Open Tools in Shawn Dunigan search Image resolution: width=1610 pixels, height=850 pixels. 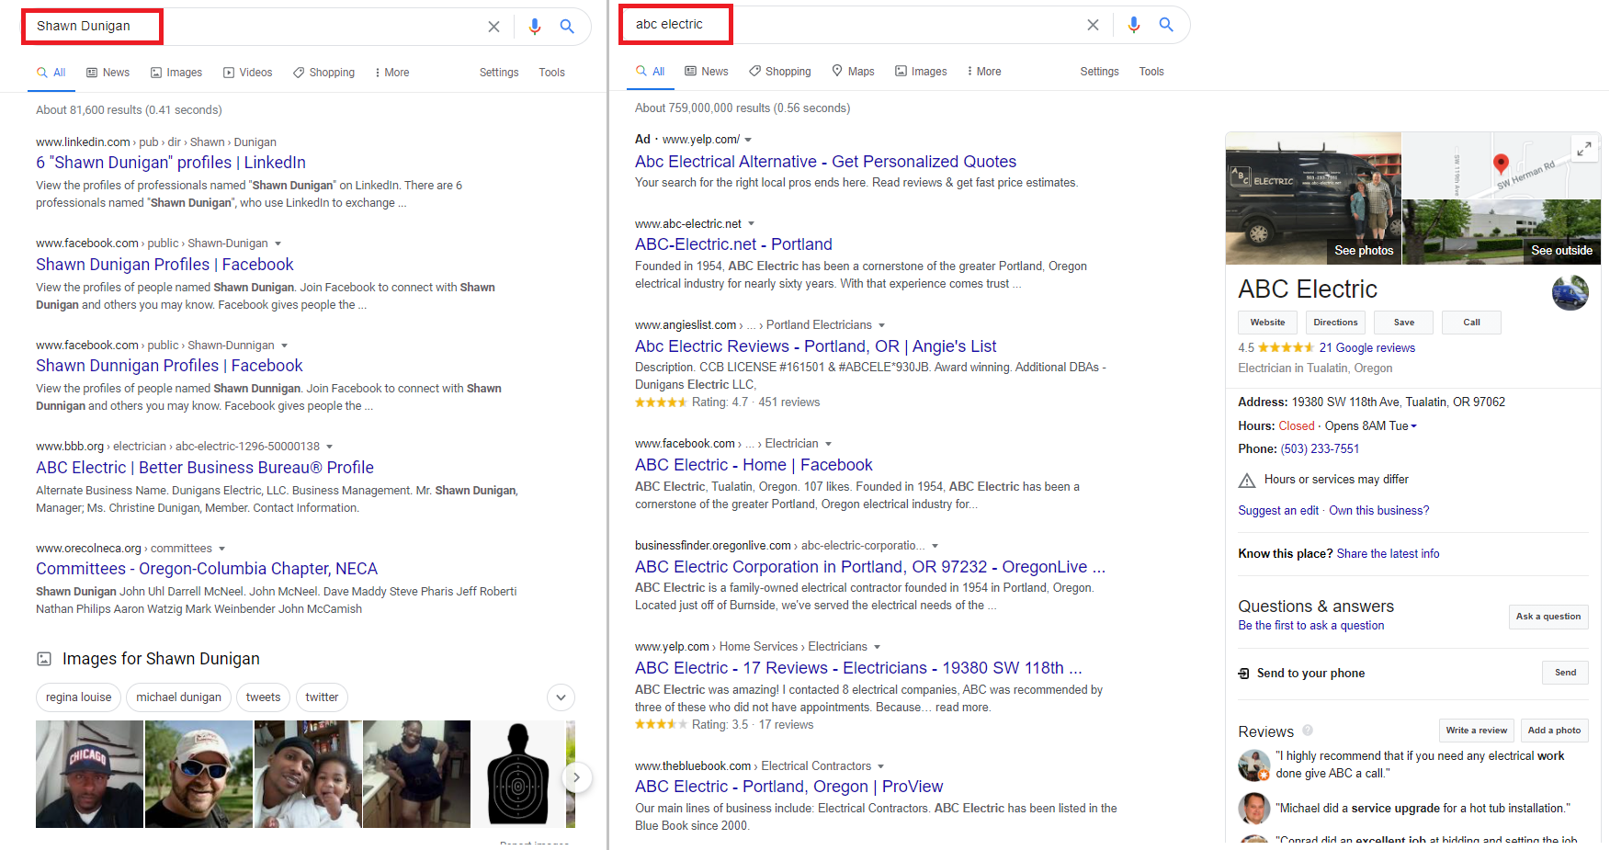click(x=551, y=73)
